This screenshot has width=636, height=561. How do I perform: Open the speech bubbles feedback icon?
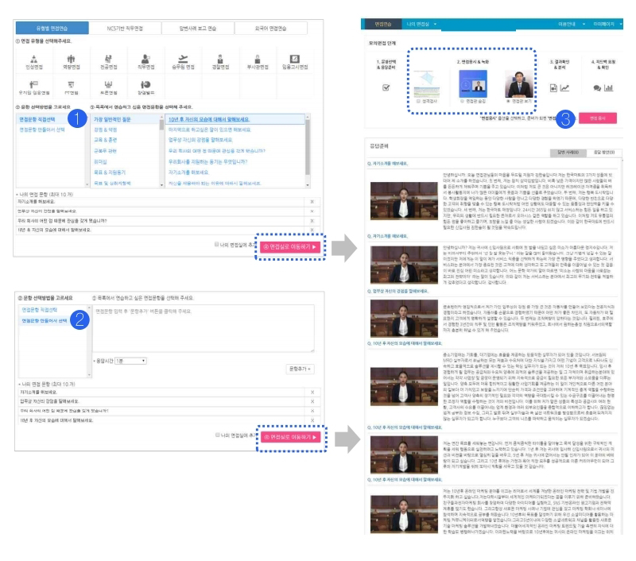pyautogui.click(x=597, y=88)
